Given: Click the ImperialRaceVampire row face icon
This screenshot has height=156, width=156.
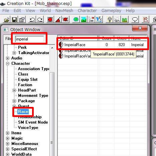Looking at the screenshot, I should [61, 56].
